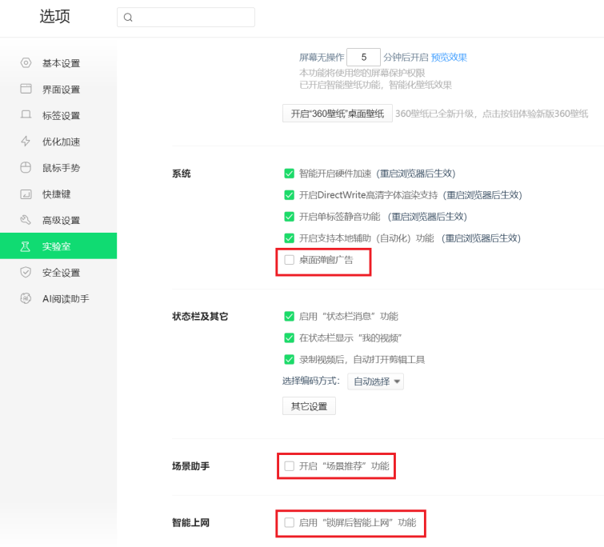
Task: Disable 开启单标签静音功能 checkbox
Action: click(290, 217)
